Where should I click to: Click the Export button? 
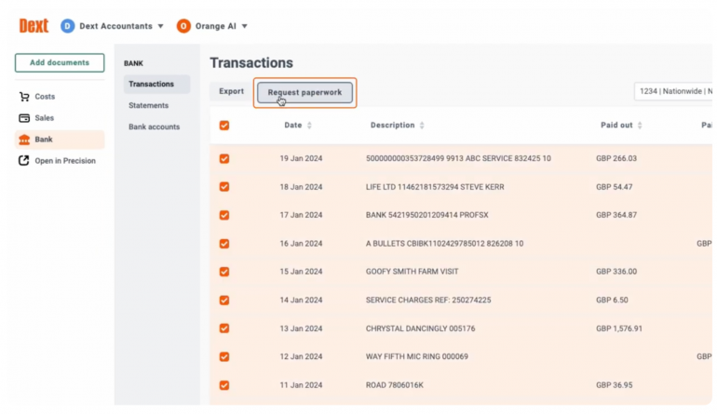[x=231, y=91]
